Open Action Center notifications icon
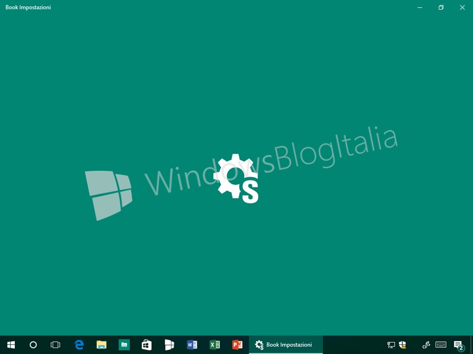Image resolution: width=473 pixels, height=354 pixels. [459, 345]
